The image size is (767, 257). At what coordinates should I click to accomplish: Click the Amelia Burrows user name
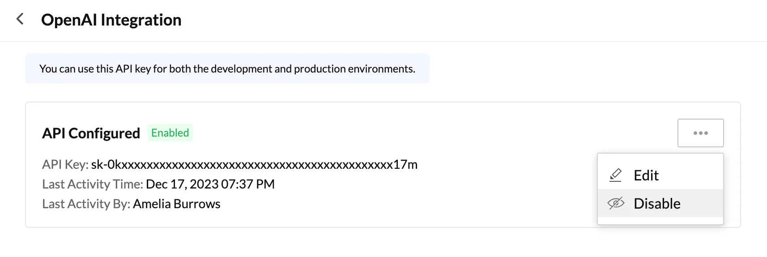177,204
